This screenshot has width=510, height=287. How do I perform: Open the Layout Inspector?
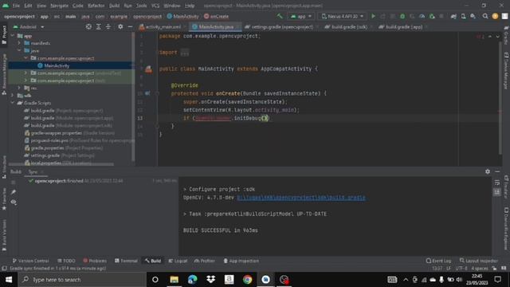478,261
